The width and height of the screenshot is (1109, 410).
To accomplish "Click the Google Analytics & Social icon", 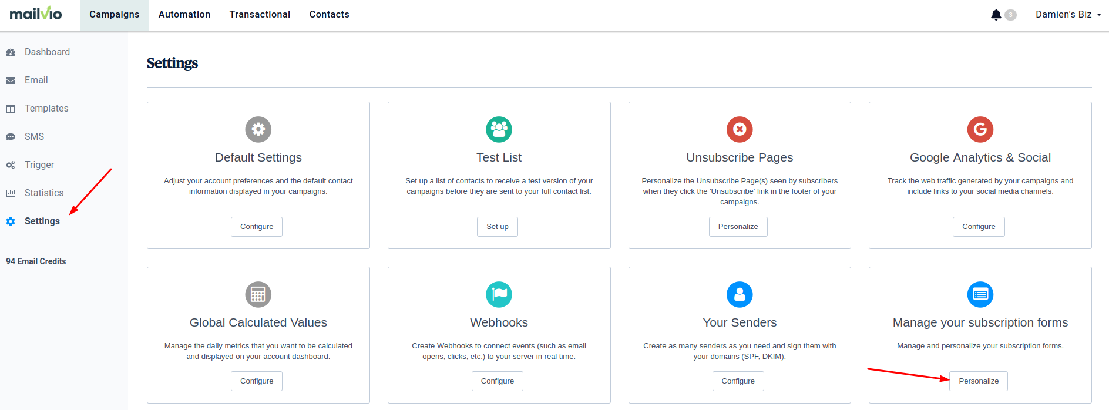I will [980, 129].
